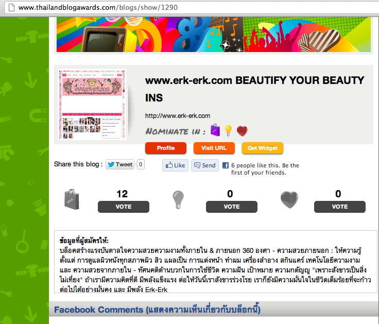The height and width of the screenshot is (324, 379).
Task: Click the yellow light bulb nomination icon
Action: coord(228,131)
